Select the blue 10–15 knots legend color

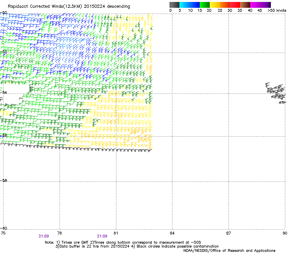195,5
